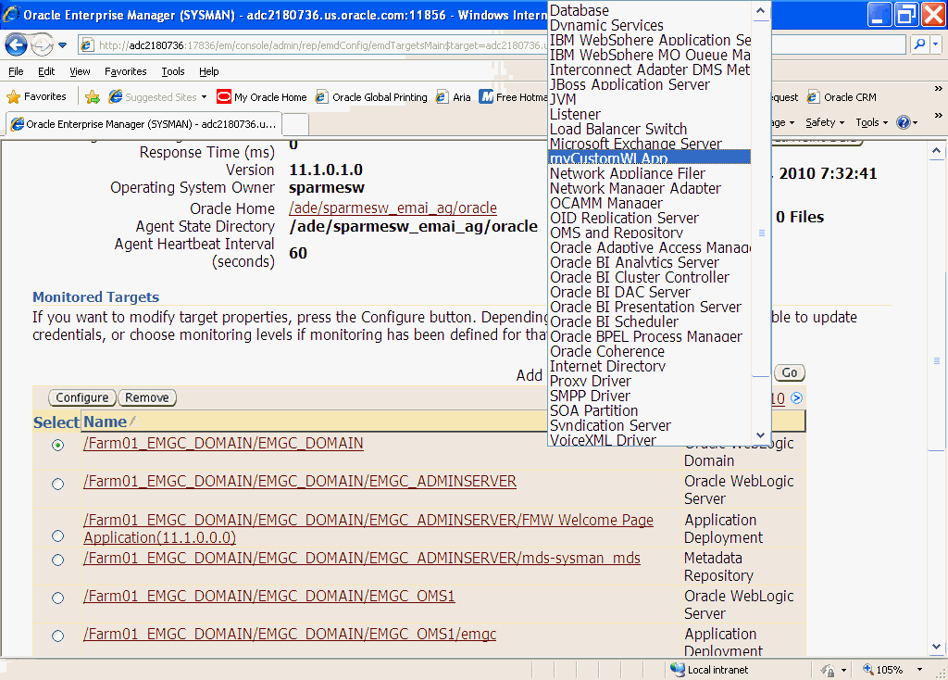Expand the favorites bar overflow chevron
This screenshot has width=948, height=680.
pos(939,88)
